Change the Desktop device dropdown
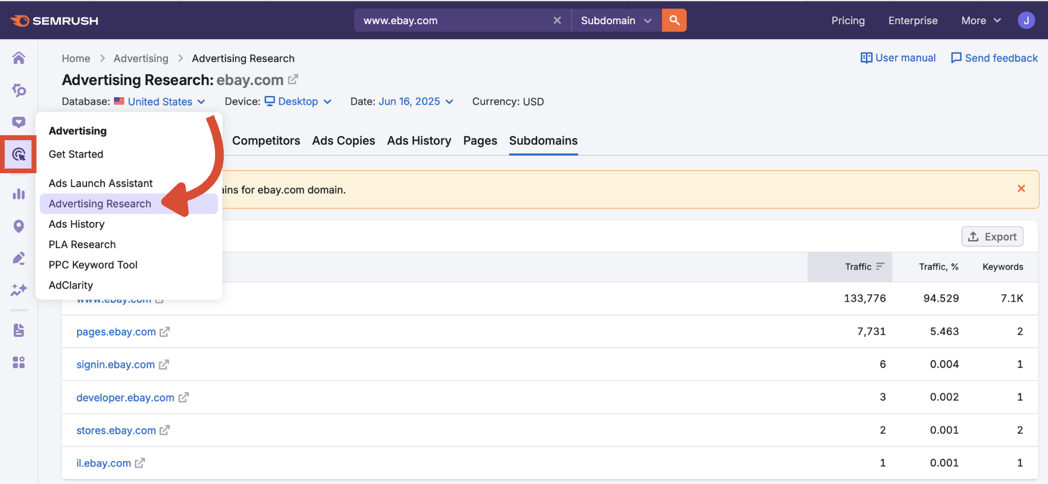Image resolution: width=1048 pixels, height=484 pixels. [298, 102]
